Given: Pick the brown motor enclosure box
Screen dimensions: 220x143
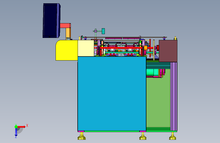Looking at the screenshot, I should pyautogui.click(x=168, y=51).
